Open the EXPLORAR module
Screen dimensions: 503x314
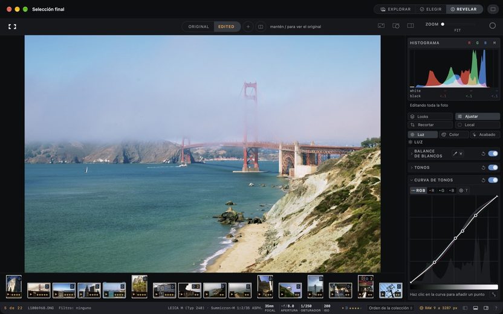[x=395, y=9]
